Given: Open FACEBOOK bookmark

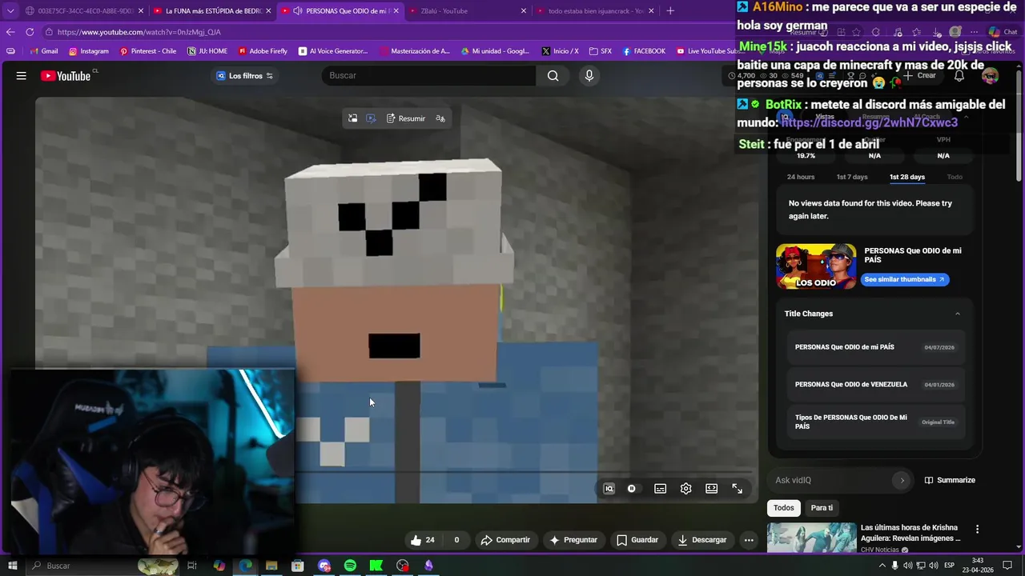Looking at the screenshot, I should [643, 51].
